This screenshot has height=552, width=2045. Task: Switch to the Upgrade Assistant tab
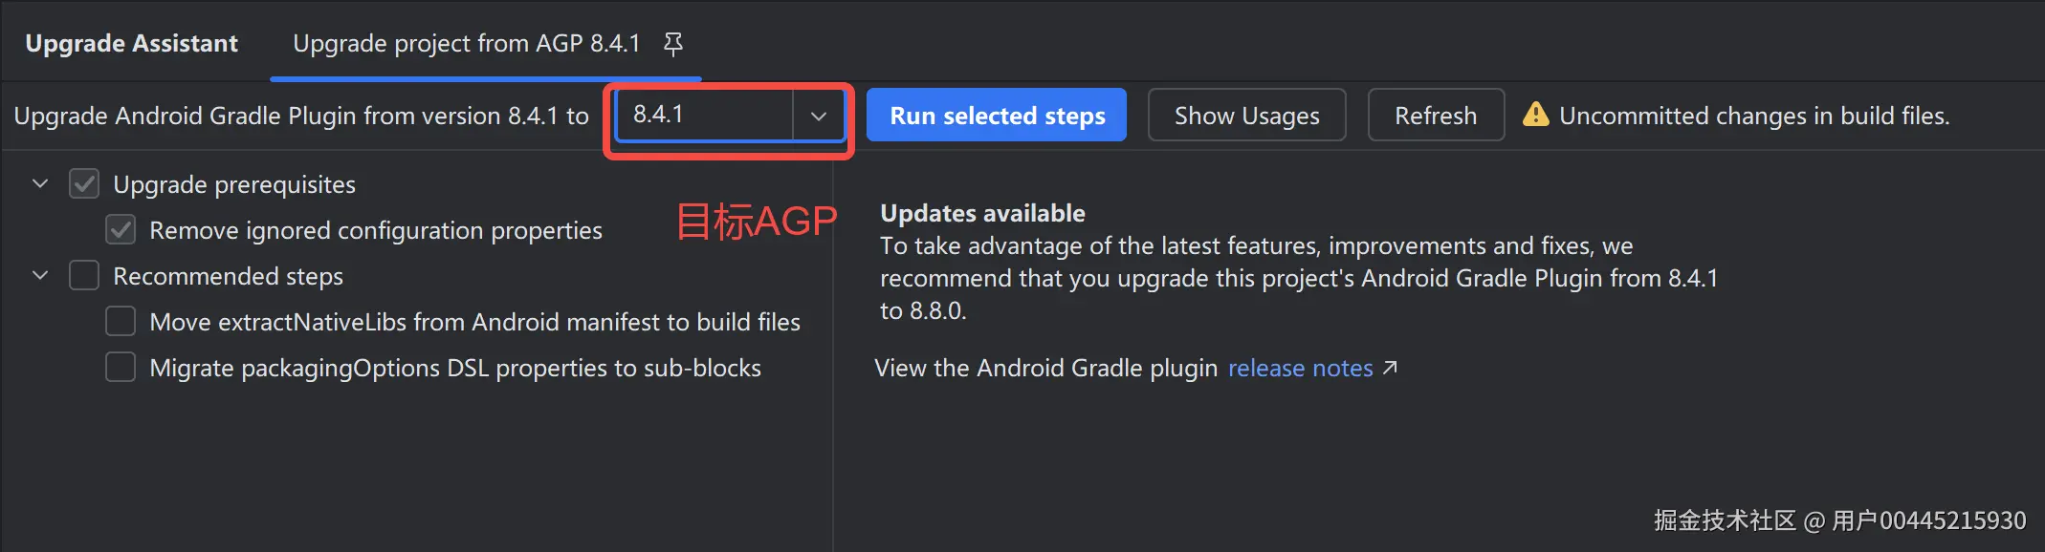[x=132, y=44]
